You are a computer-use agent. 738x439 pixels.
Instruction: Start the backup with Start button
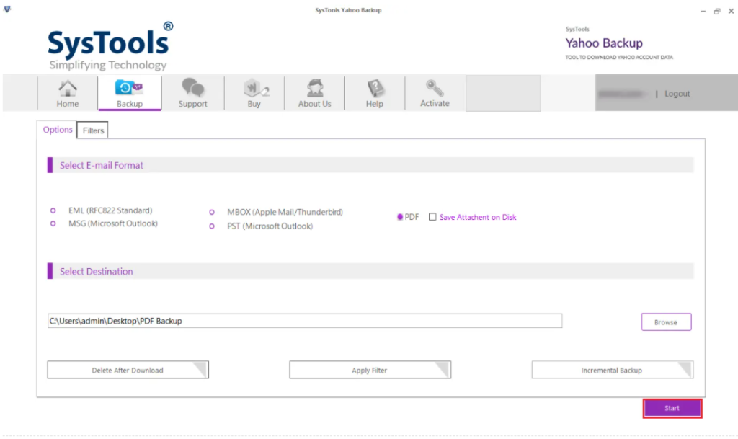click(672, 408)
